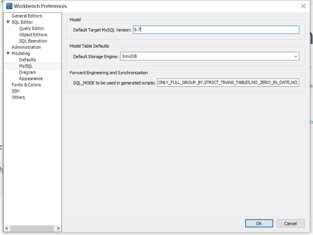Select the Others category

pyautogui.click(x=18, y=97)
